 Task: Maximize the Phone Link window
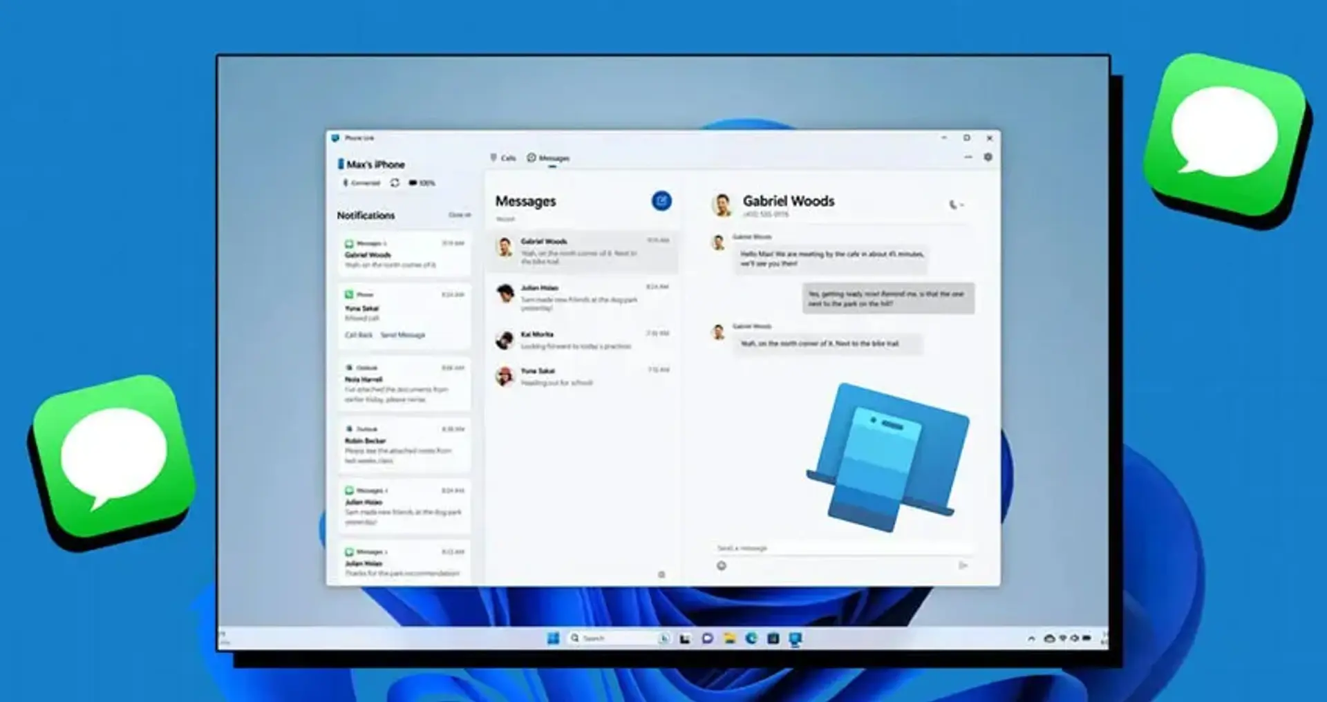click(x=967, y=138)
